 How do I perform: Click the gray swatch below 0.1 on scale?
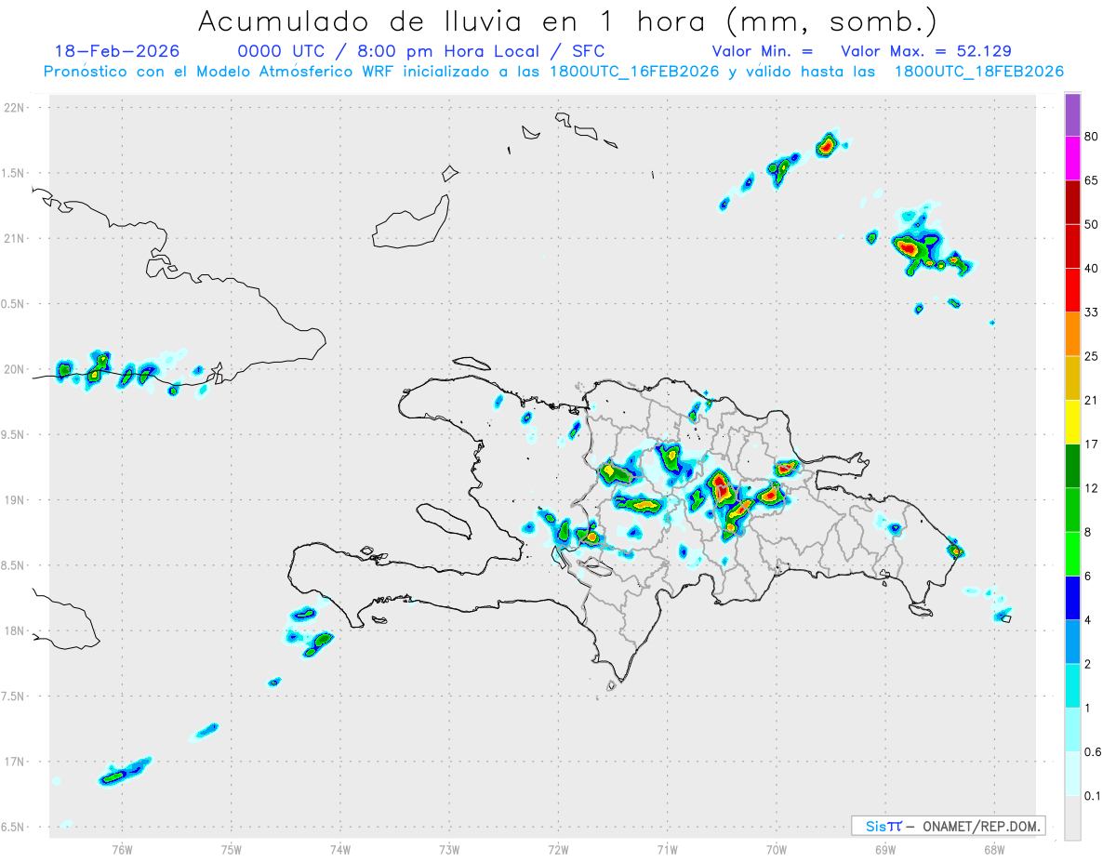1072,817
